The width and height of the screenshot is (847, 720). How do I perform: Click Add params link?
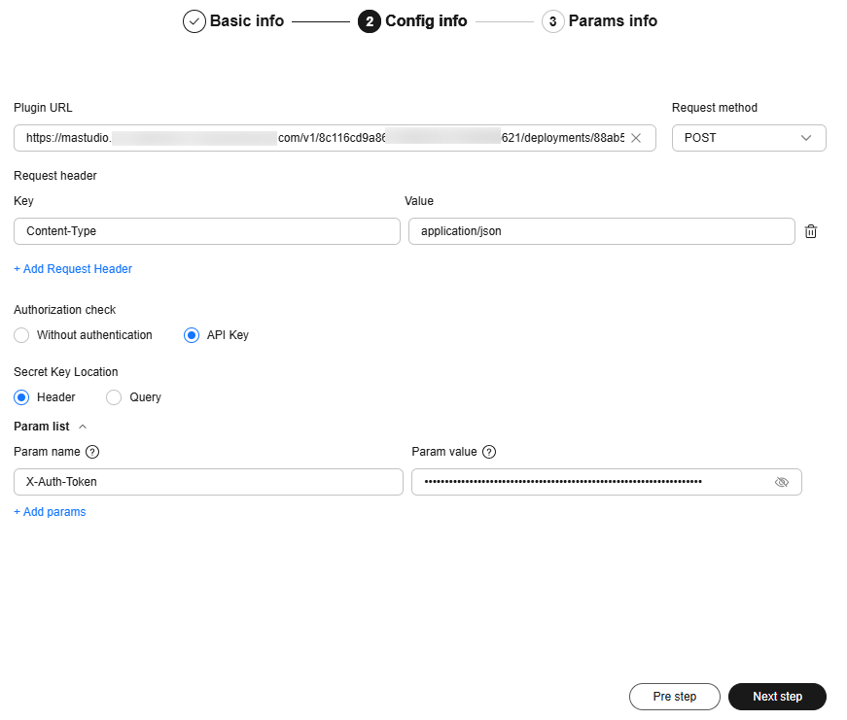50,512
